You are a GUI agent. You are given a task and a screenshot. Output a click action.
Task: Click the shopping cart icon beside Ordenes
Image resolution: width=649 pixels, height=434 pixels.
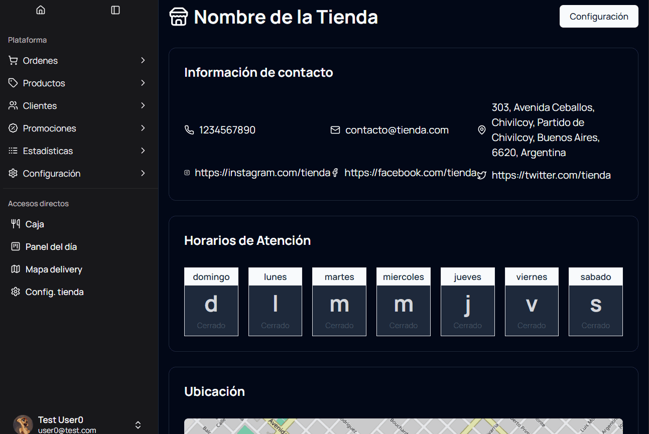click(13, 61)
